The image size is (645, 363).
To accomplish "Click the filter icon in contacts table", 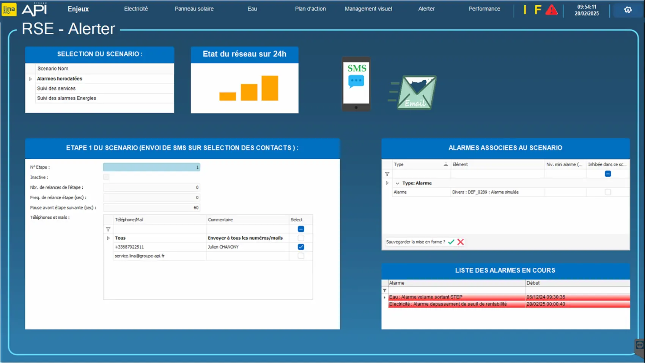I will point(108,229).
